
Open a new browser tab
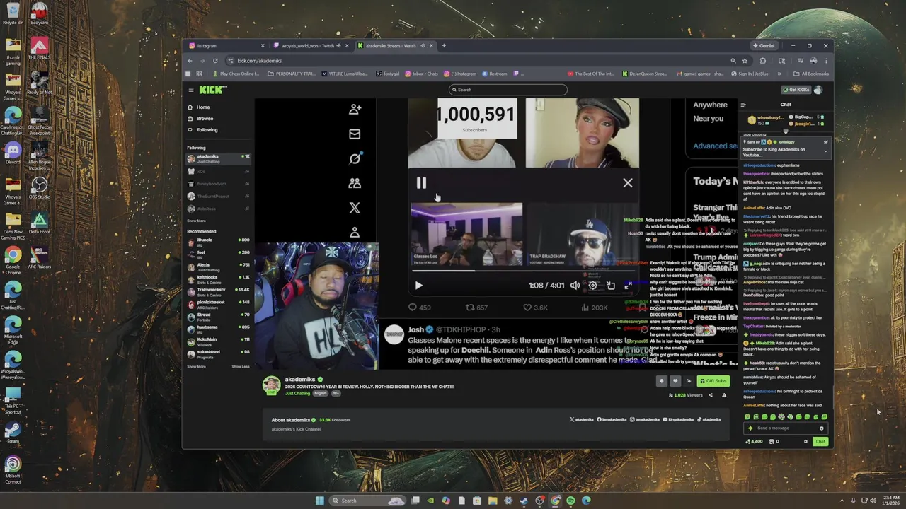(x=444, y=46)
